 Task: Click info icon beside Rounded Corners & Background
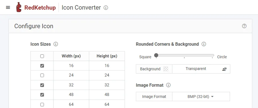point(204,44)
